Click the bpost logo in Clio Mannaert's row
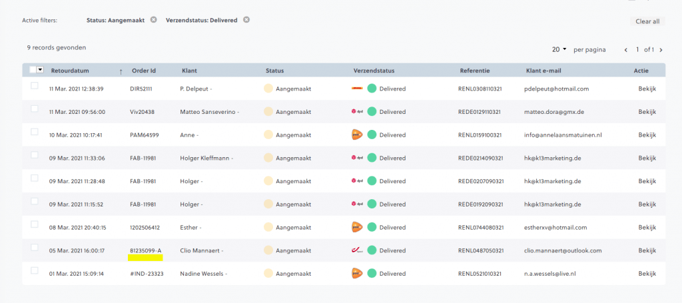Screen dimensions: 682x303 point(358,250)
